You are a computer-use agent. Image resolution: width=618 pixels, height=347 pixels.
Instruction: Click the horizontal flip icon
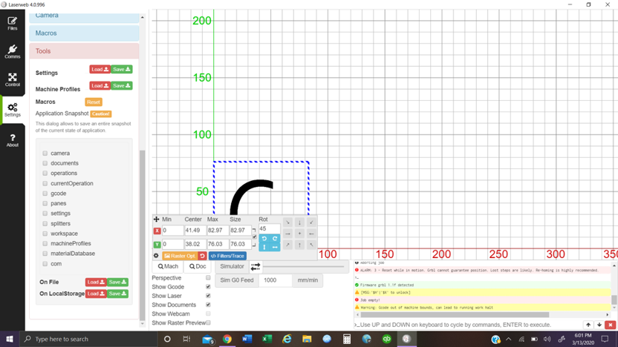[275, 247]
